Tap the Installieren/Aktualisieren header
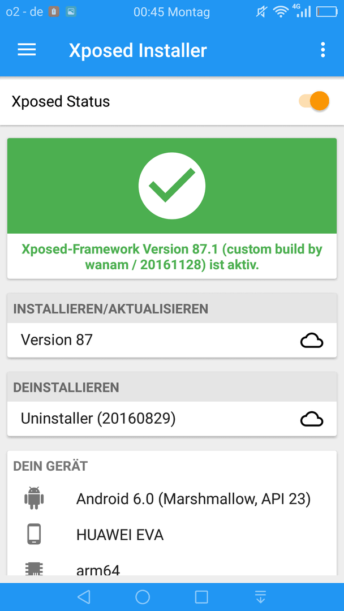Screen dimensions: 344x611 pos(172,309)
